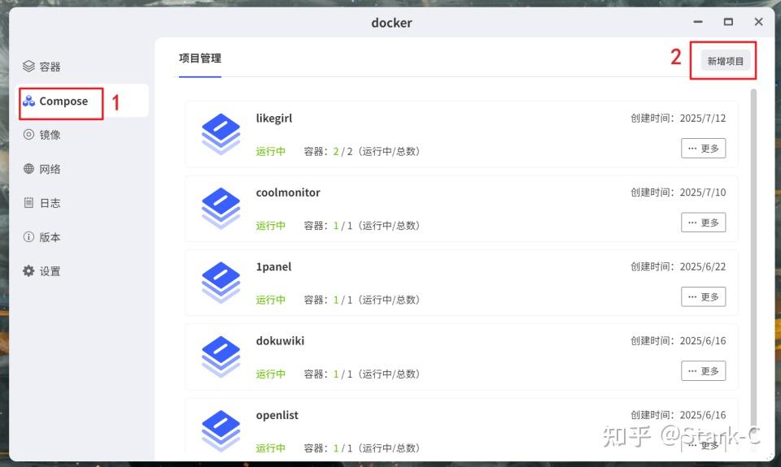Expand 更多 menu for coolmonitor project
Viewport: 781px width, 467px height.
click(x=703, y=223)
